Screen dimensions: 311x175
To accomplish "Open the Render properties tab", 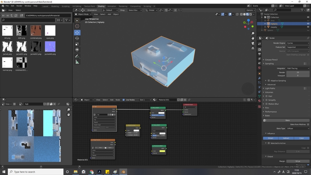I will tap(259, 49).
